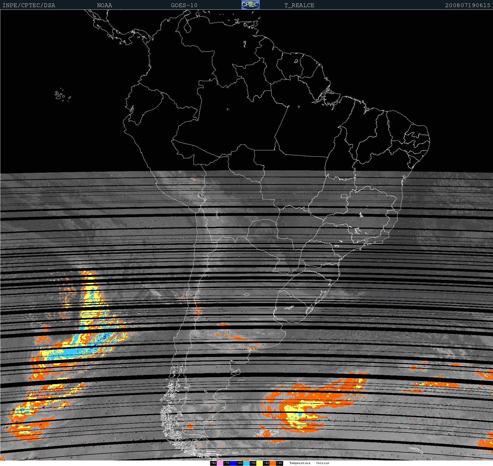Click the 200807190615 timestamp
Image resolution: width=493 pixels, height=466 pixels.
point(467,5)
